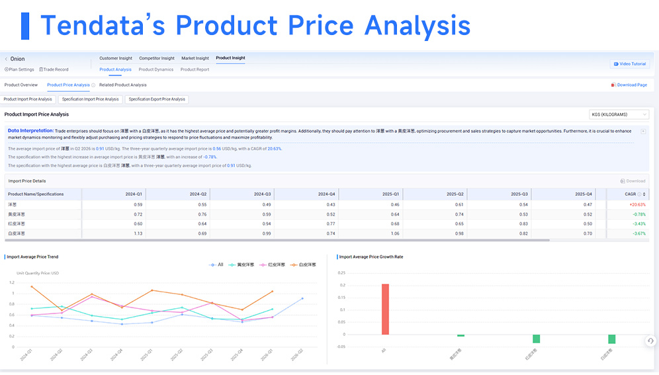The image size is (659, 375).
Task: Toggle the 白皮洋葱 legend series
Action: (x=303, y=265)
